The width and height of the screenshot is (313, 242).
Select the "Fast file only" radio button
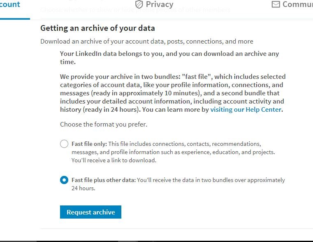click(64, 144)
